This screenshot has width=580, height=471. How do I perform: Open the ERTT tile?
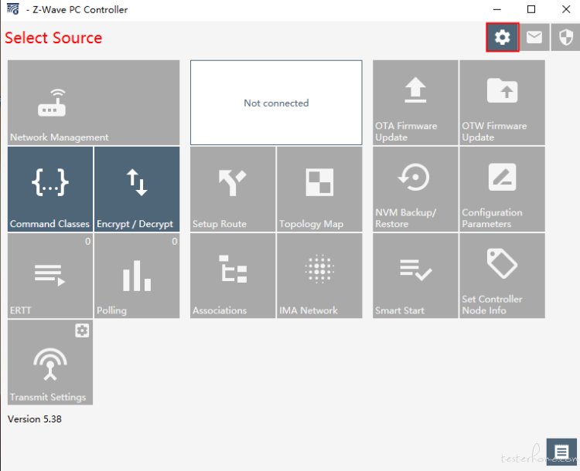pos(50,276)
